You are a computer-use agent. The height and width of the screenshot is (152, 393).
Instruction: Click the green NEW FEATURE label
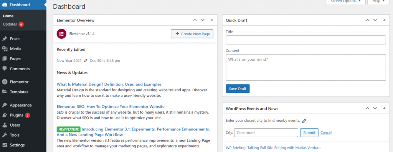[x=68, y=129]
